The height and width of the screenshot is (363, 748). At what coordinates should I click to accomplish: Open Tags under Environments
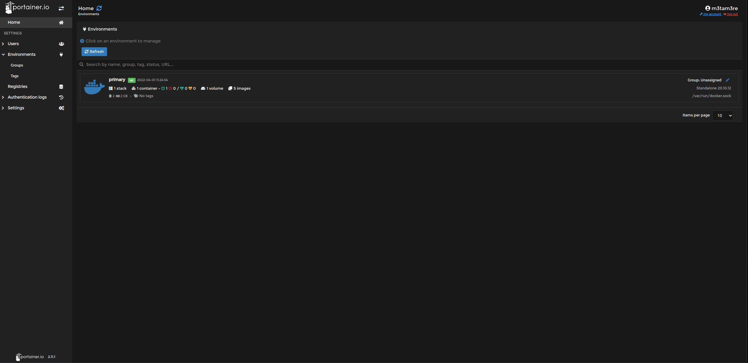click(x=15, y=76)
